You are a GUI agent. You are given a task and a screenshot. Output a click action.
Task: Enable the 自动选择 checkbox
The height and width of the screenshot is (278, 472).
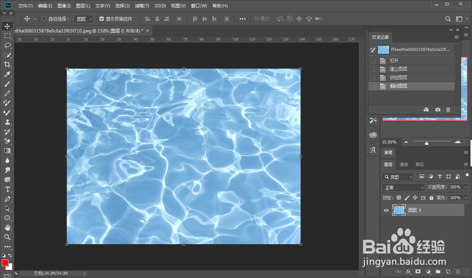click(44, 19)
